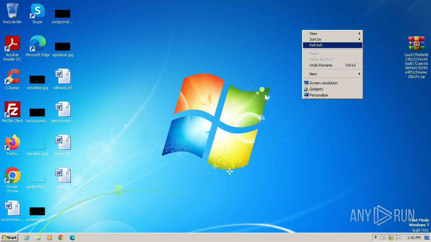Click the power/network tray icon

(391, 238)
